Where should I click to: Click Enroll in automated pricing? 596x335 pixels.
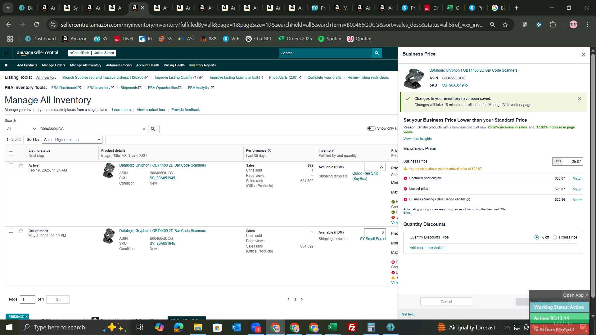(x=407, y=213)
